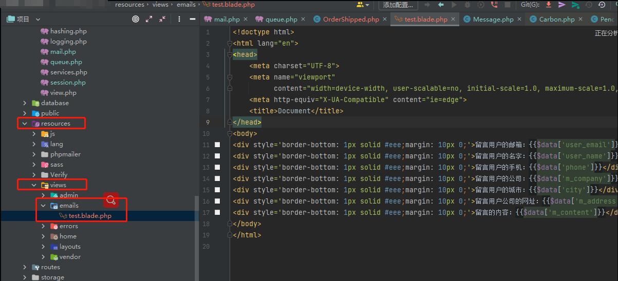Expand the public folder
This screenshot has height=281, width=618.
pos(25,113)
